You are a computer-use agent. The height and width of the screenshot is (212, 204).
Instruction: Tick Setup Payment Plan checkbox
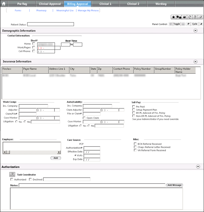click(x=134, y=110)
